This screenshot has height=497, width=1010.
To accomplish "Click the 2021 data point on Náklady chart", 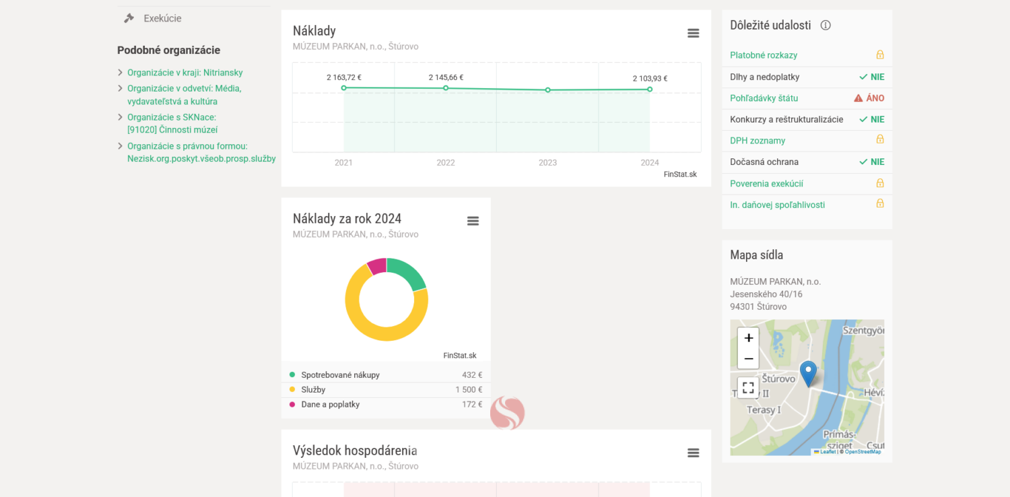I will 343,88.
